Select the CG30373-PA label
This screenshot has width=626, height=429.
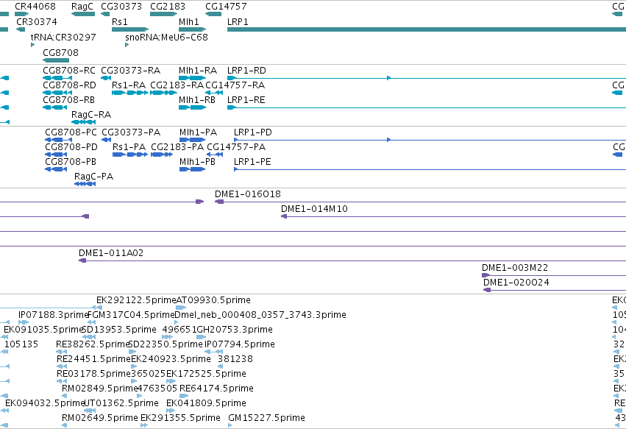(131, 132)
